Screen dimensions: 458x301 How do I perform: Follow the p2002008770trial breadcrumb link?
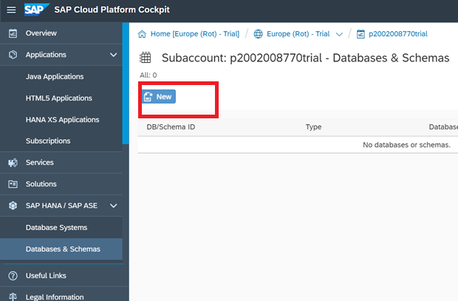coord(398,34)
